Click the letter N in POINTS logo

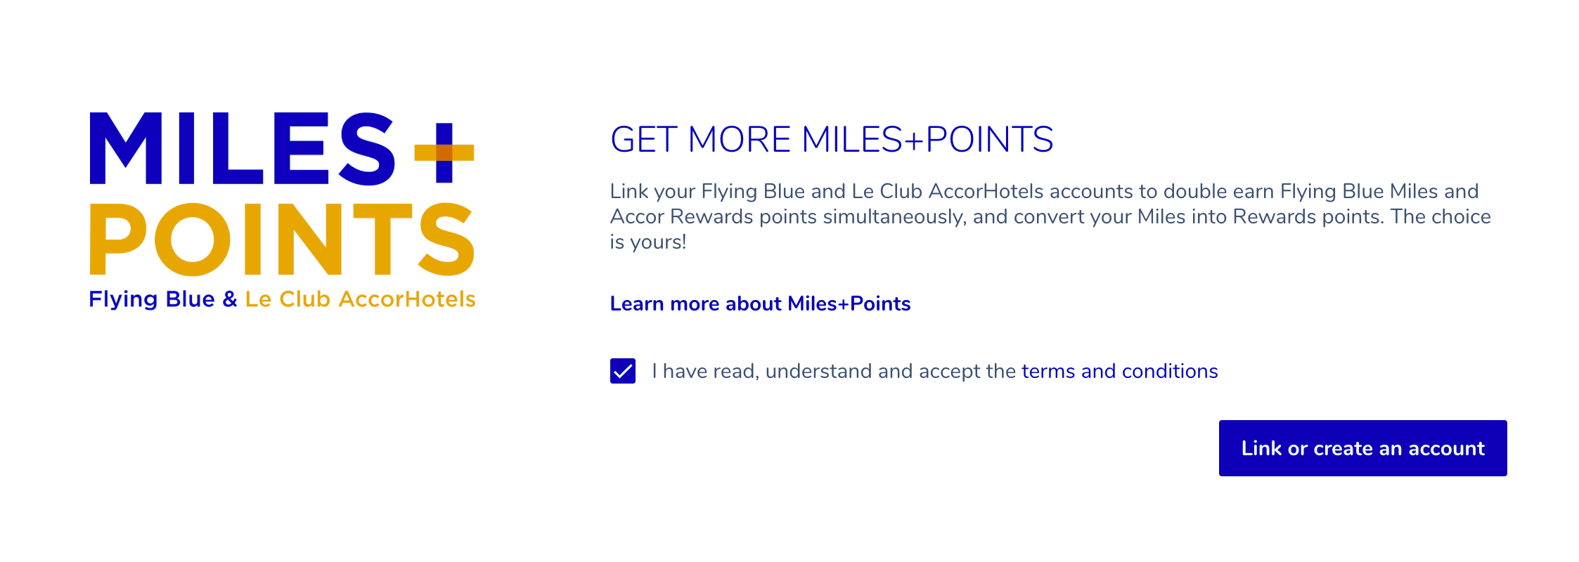pyautogui.click(x=310, y=239)
